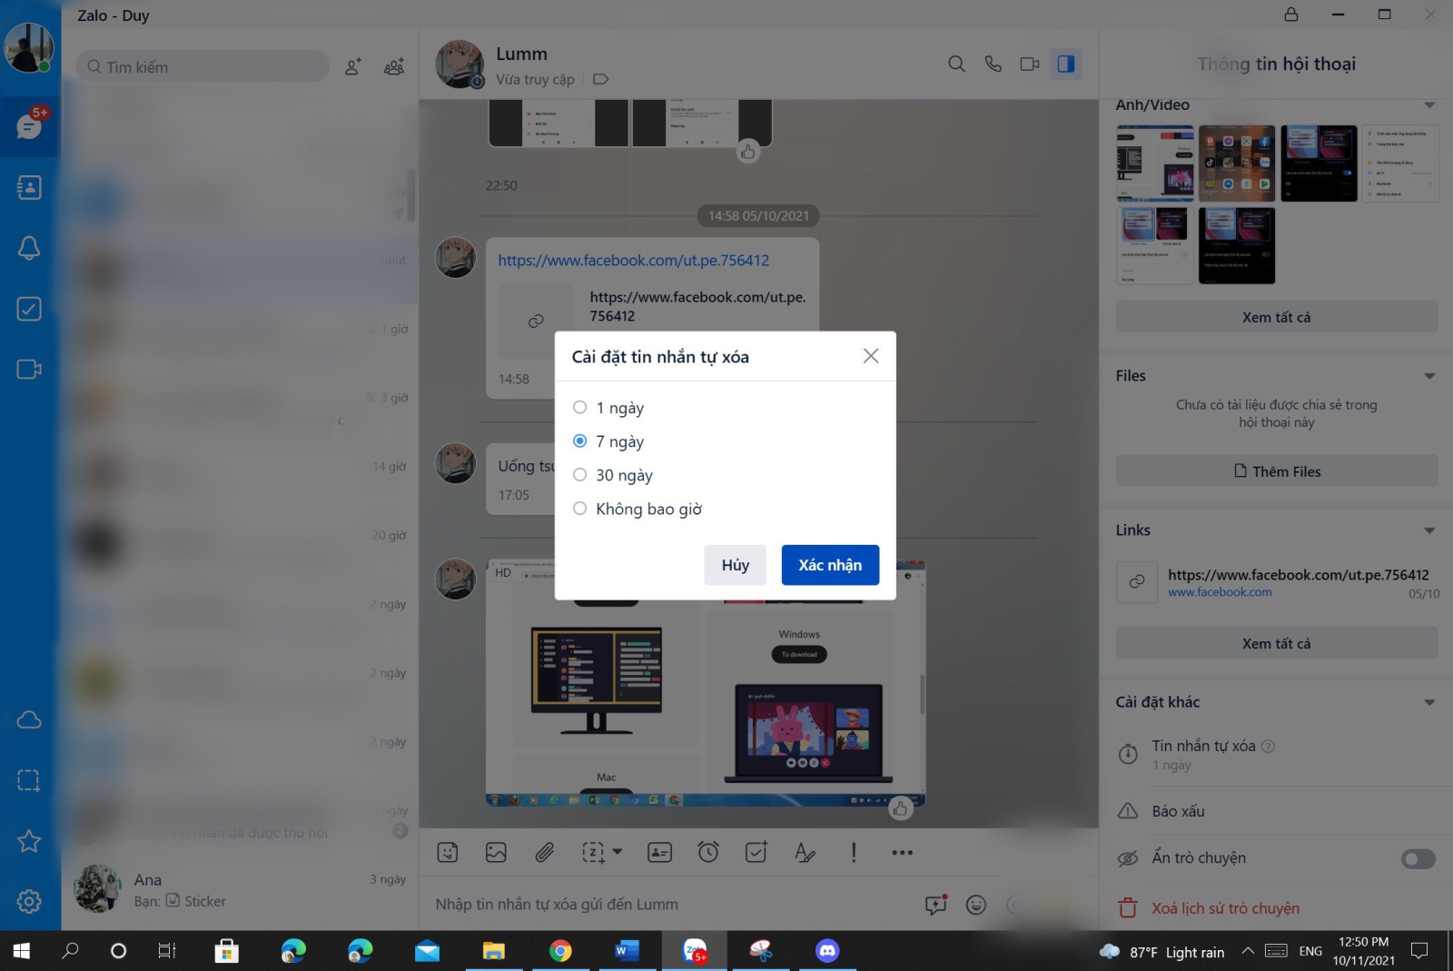This screenshot has width=1453, height=971.
Task: Open the notifications bell icon
Action: pos(29,248)
